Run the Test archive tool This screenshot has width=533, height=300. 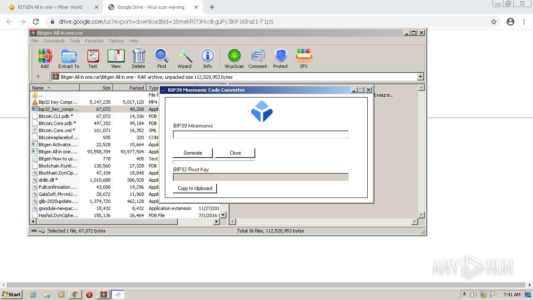[92, 58]
